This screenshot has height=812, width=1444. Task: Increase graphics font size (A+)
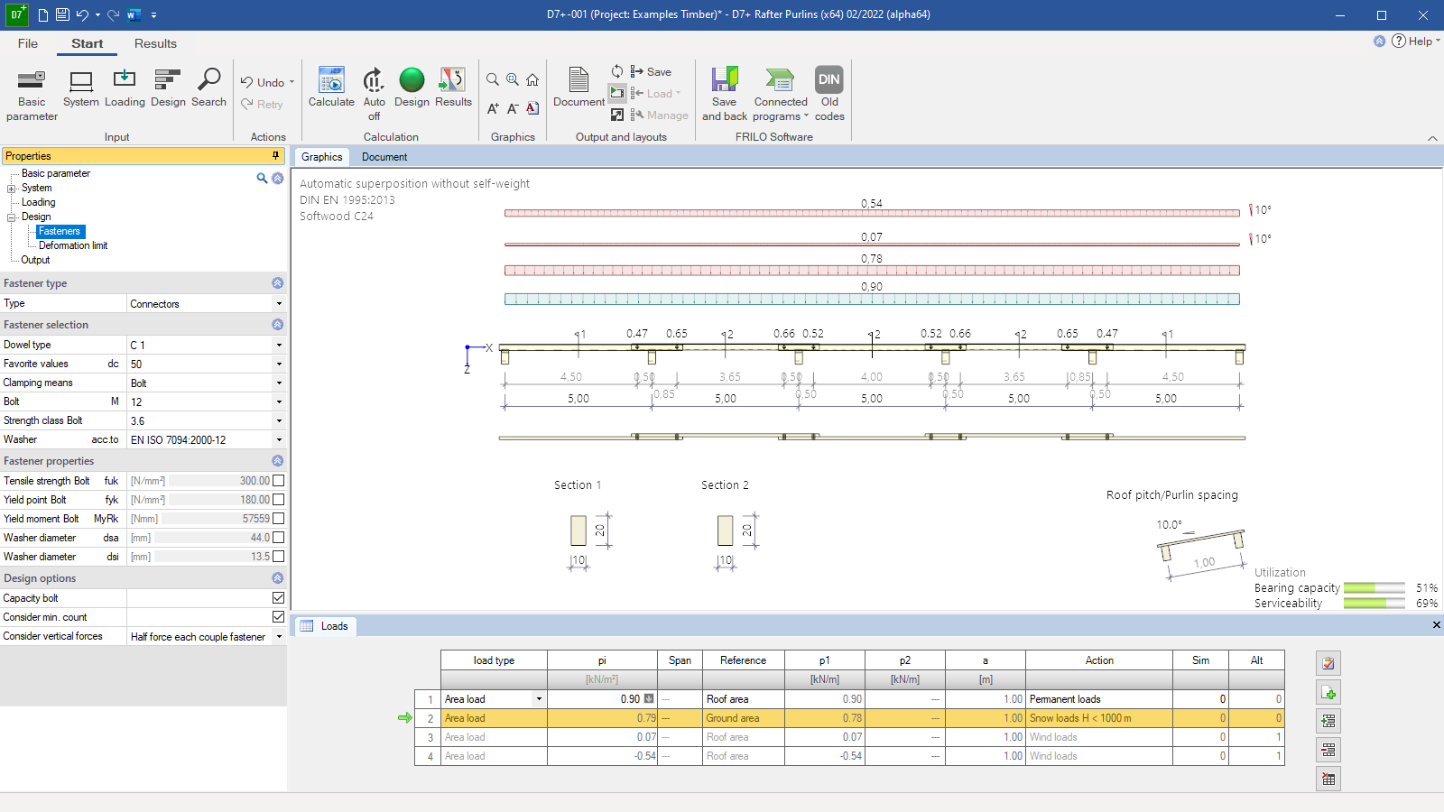coord(493,108)
